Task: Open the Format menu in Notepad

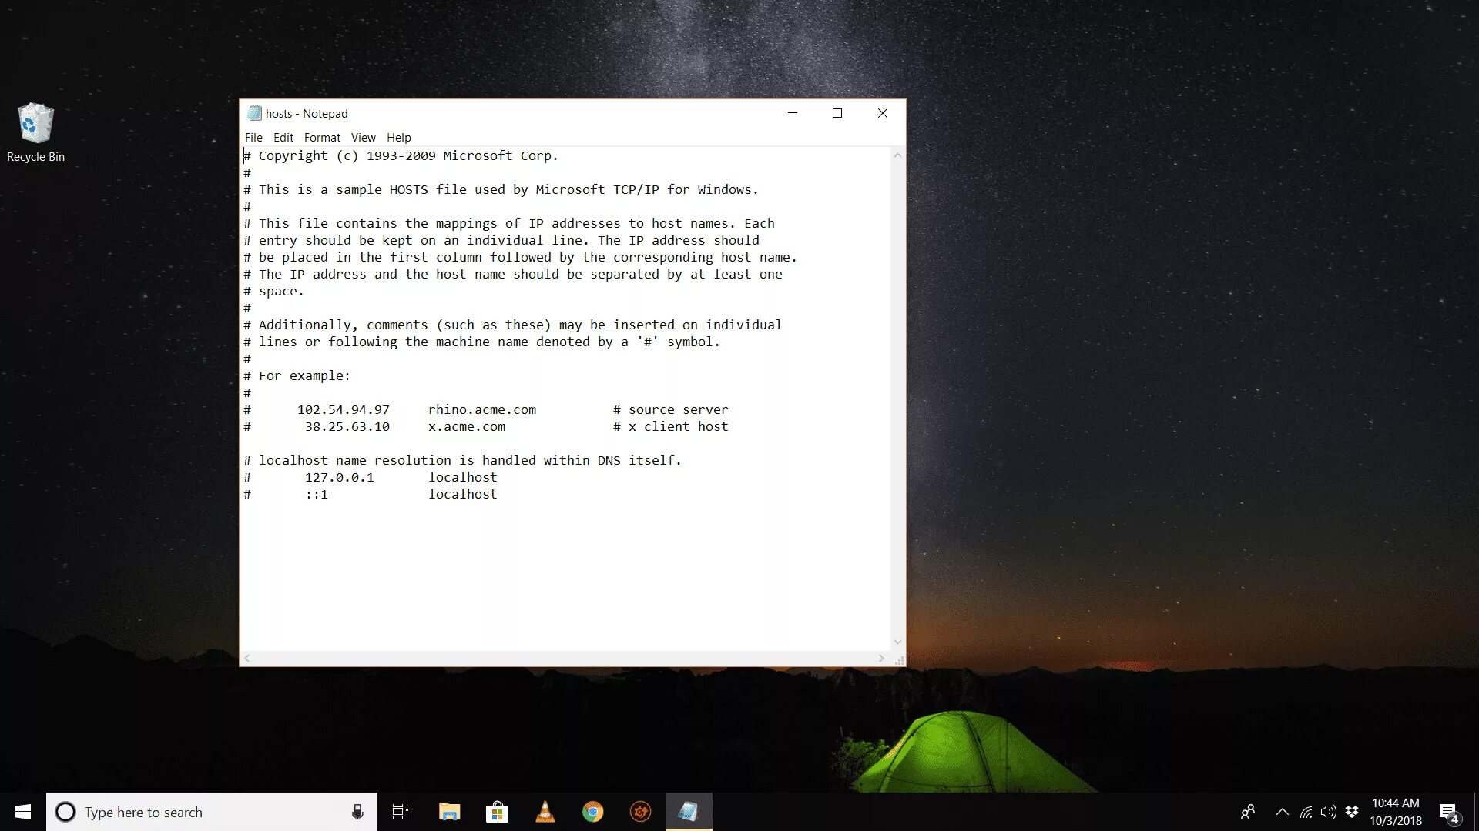Action: click(x=322, y=137)
